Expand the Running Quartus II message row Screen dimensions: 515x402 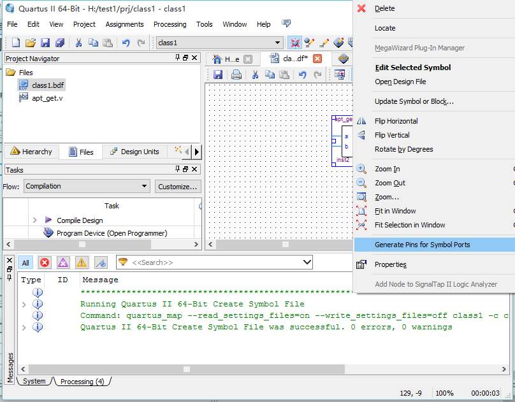click(24, 305)
